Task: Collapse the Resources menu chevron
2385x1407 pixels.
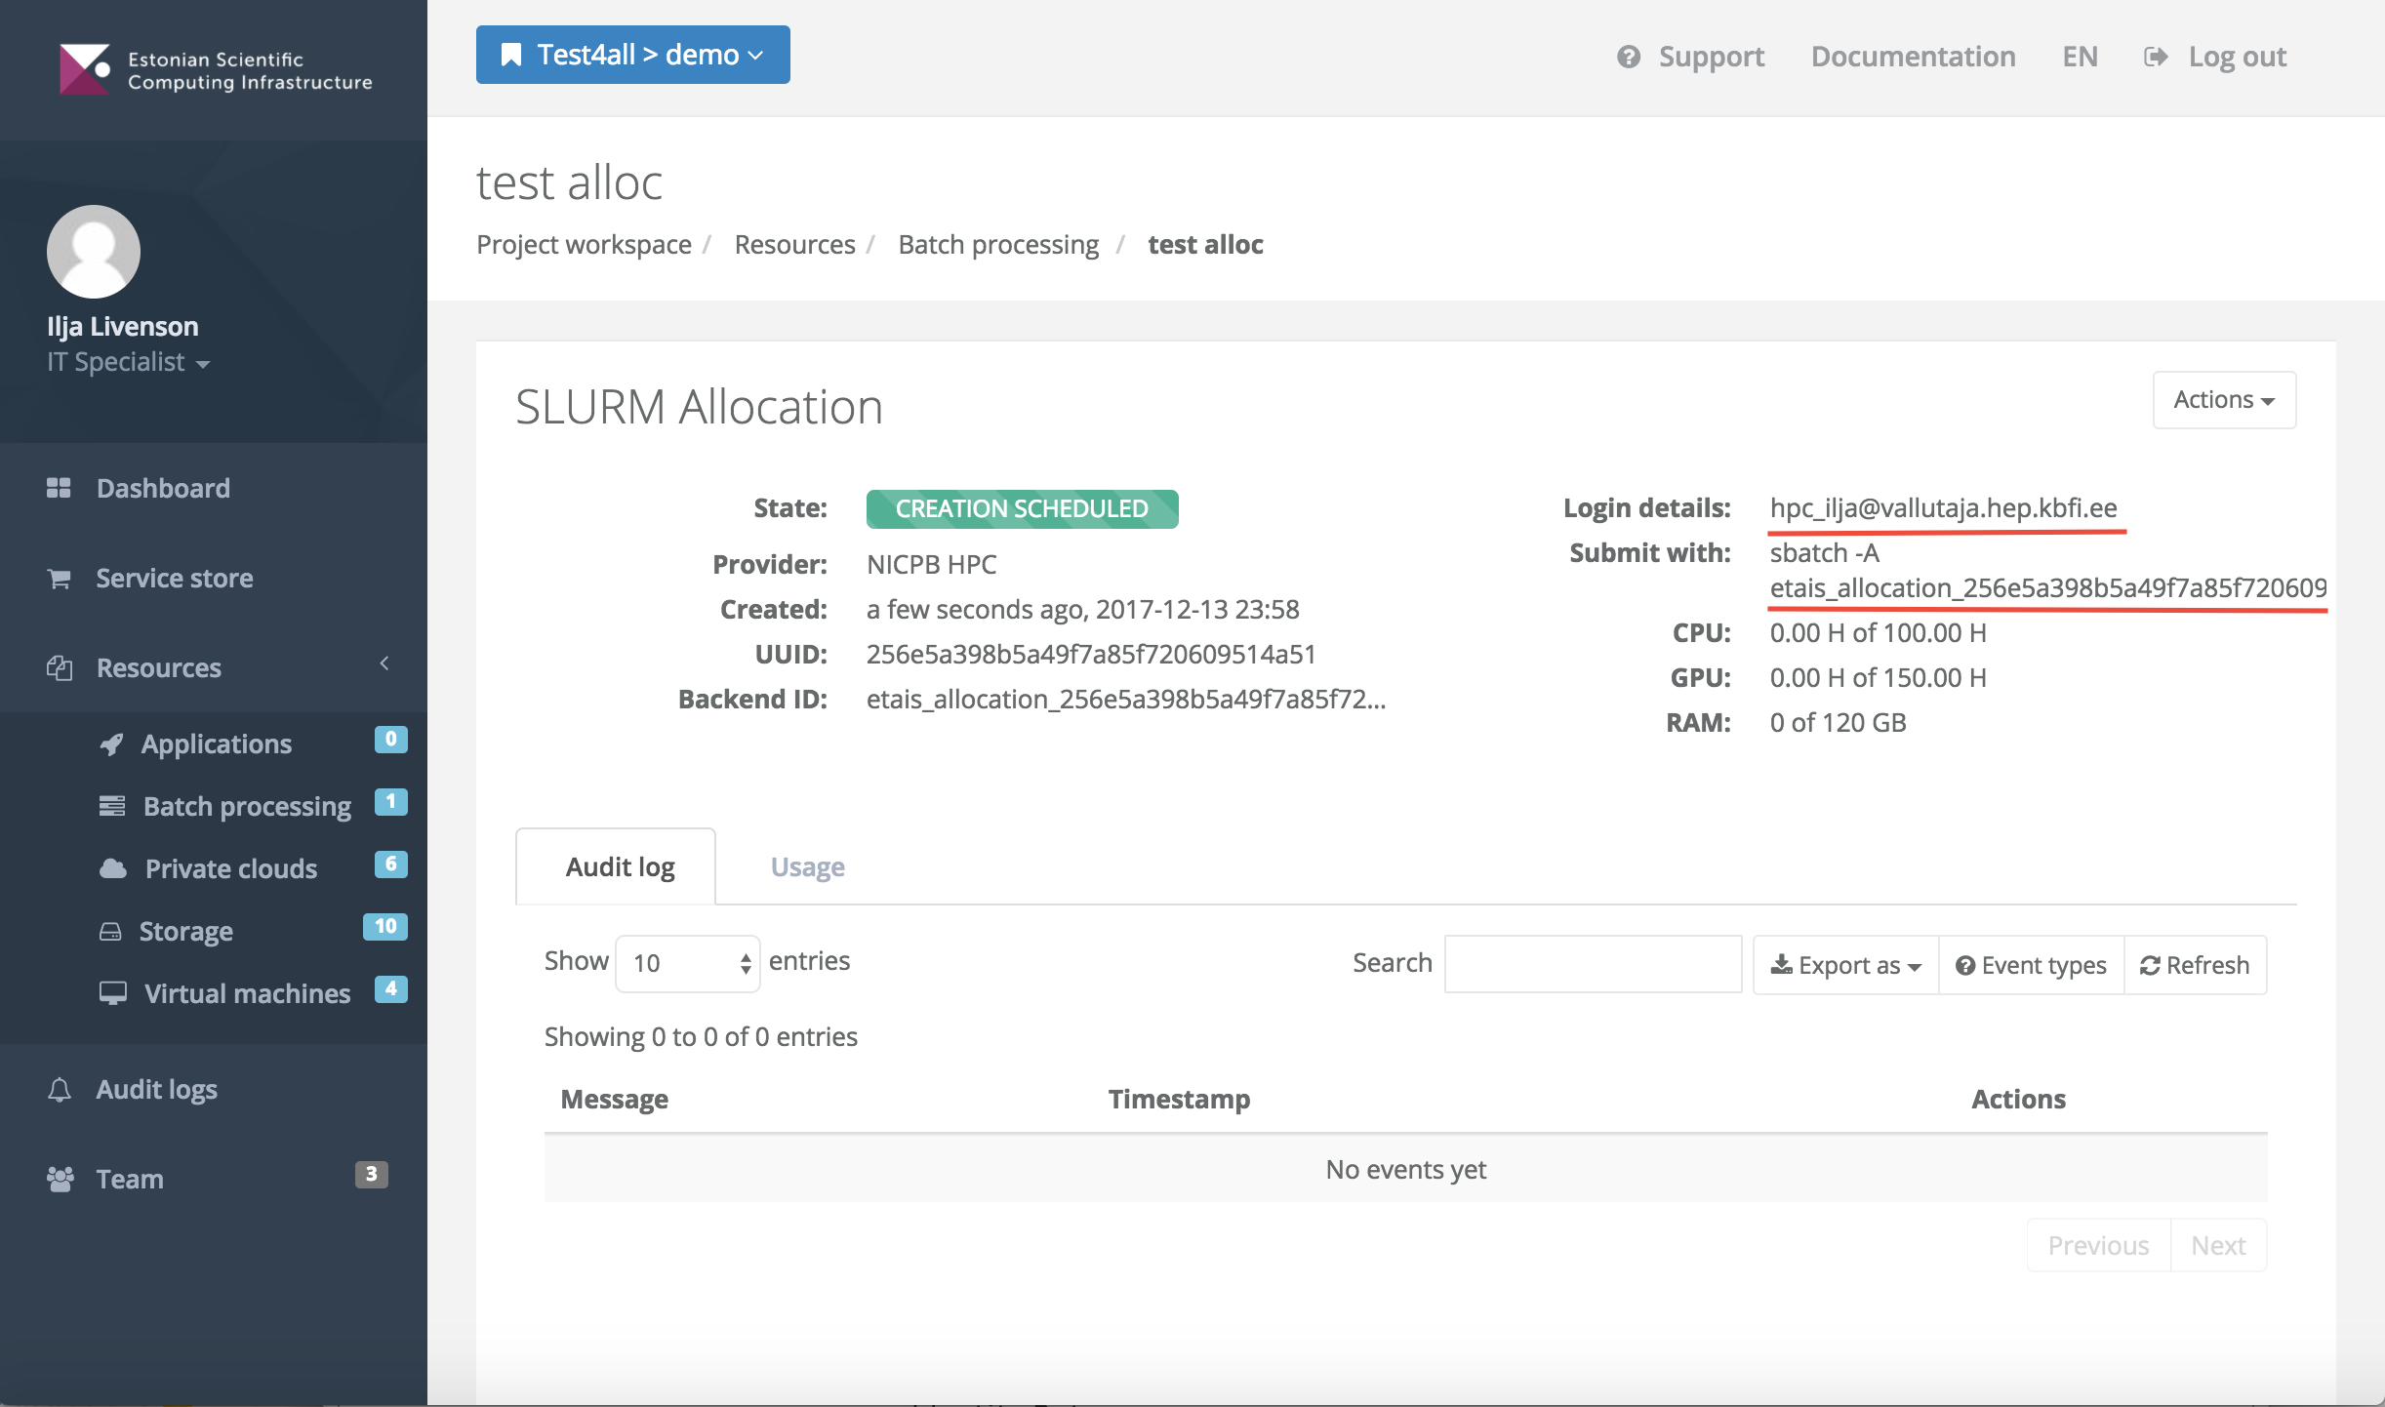Action: point(384,664)
